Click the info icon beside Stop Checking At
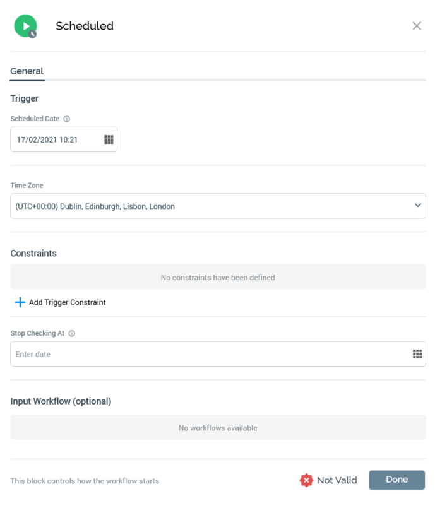This screenshot has height=508, width=435. pos(72,333)
